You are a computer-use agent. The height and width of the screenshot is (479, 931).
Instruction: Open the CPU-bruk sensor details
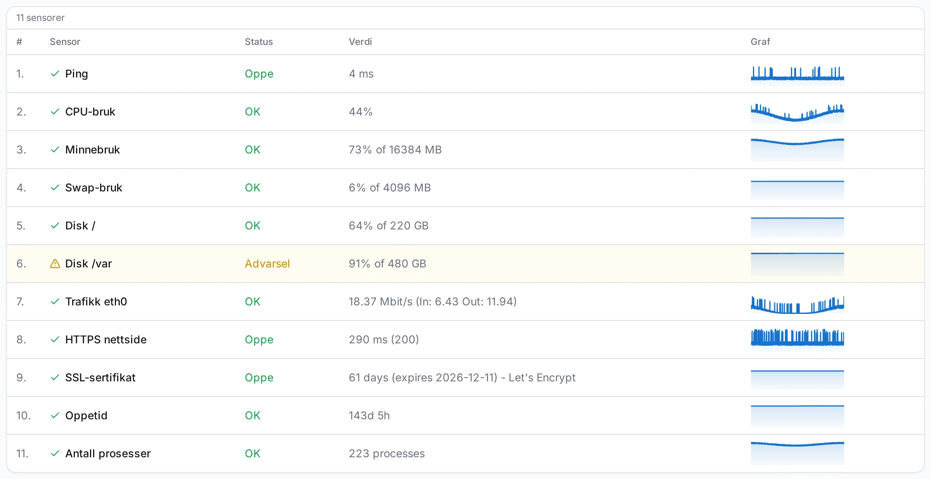point(90,112)
